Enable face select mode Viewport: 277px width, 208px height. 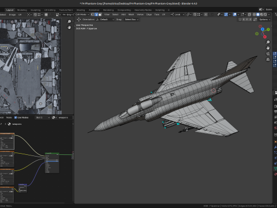pos(100,14)
